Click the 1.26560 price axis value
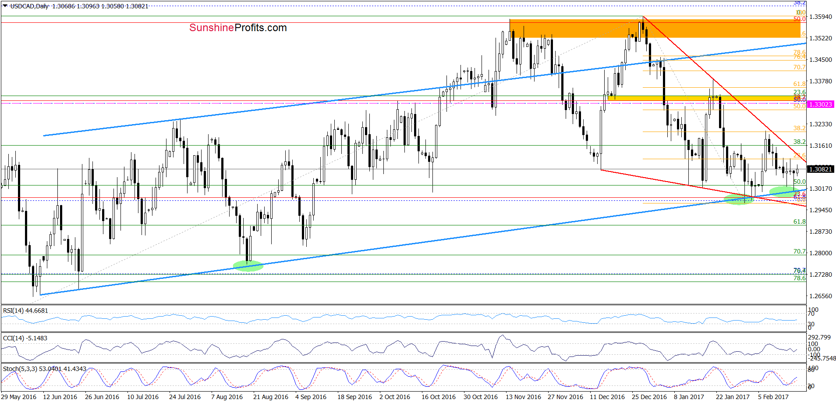 821,296
